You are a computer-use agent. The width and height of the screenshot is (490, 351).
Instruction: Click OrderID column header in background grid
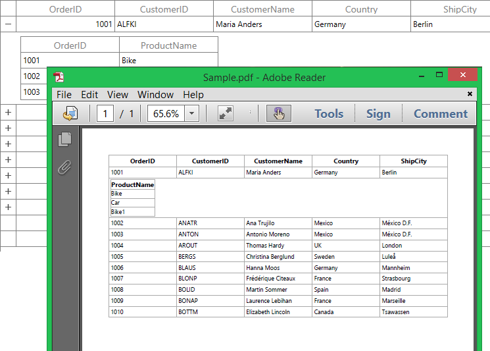(65, 9)
